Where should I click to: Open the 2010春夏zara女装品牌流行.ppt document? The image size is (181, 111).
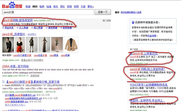(x=20, y=95)
